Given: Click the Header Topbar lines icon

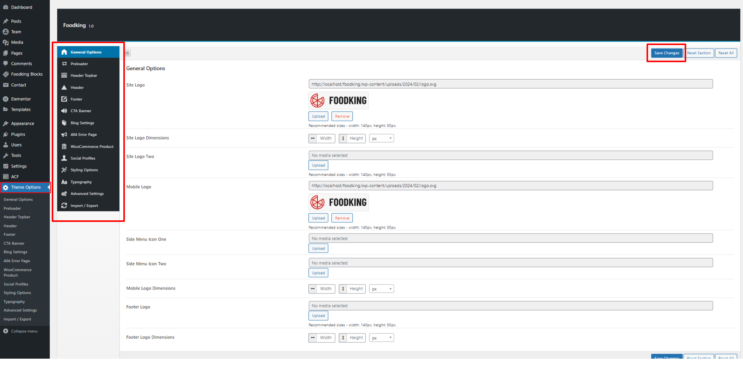Looking at the screenshot, I should click(x=64, y=75).
